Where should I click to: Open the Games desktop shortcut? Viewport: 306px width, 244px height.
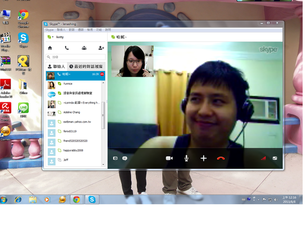(x=5, y=133)
